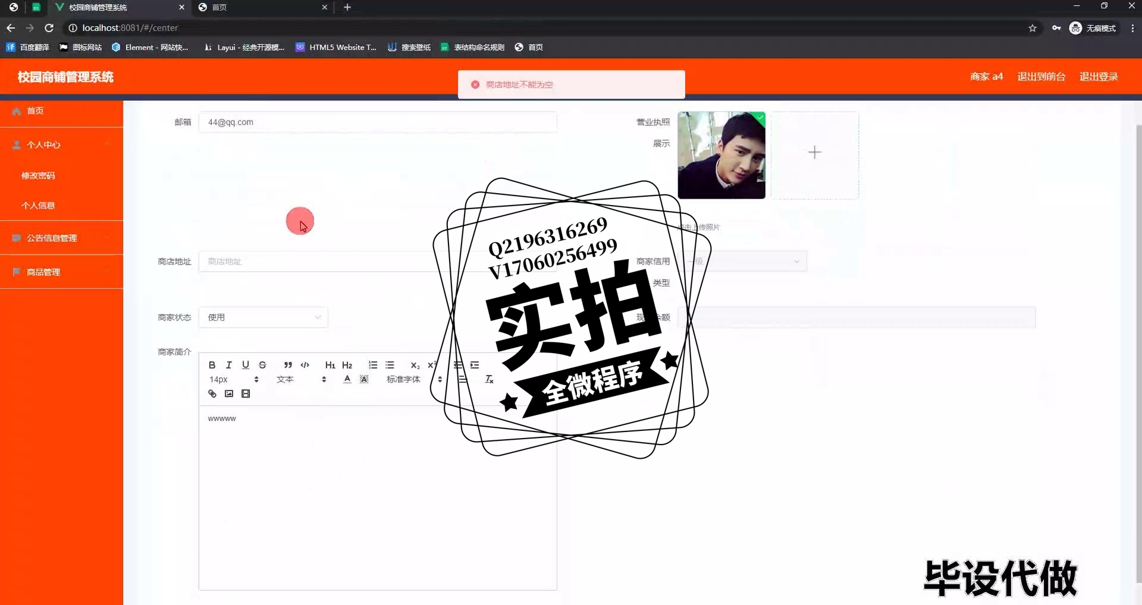Bookmark this page with the star
The width and height of the screenshot is (1142, 605).
click(1033, 28)
